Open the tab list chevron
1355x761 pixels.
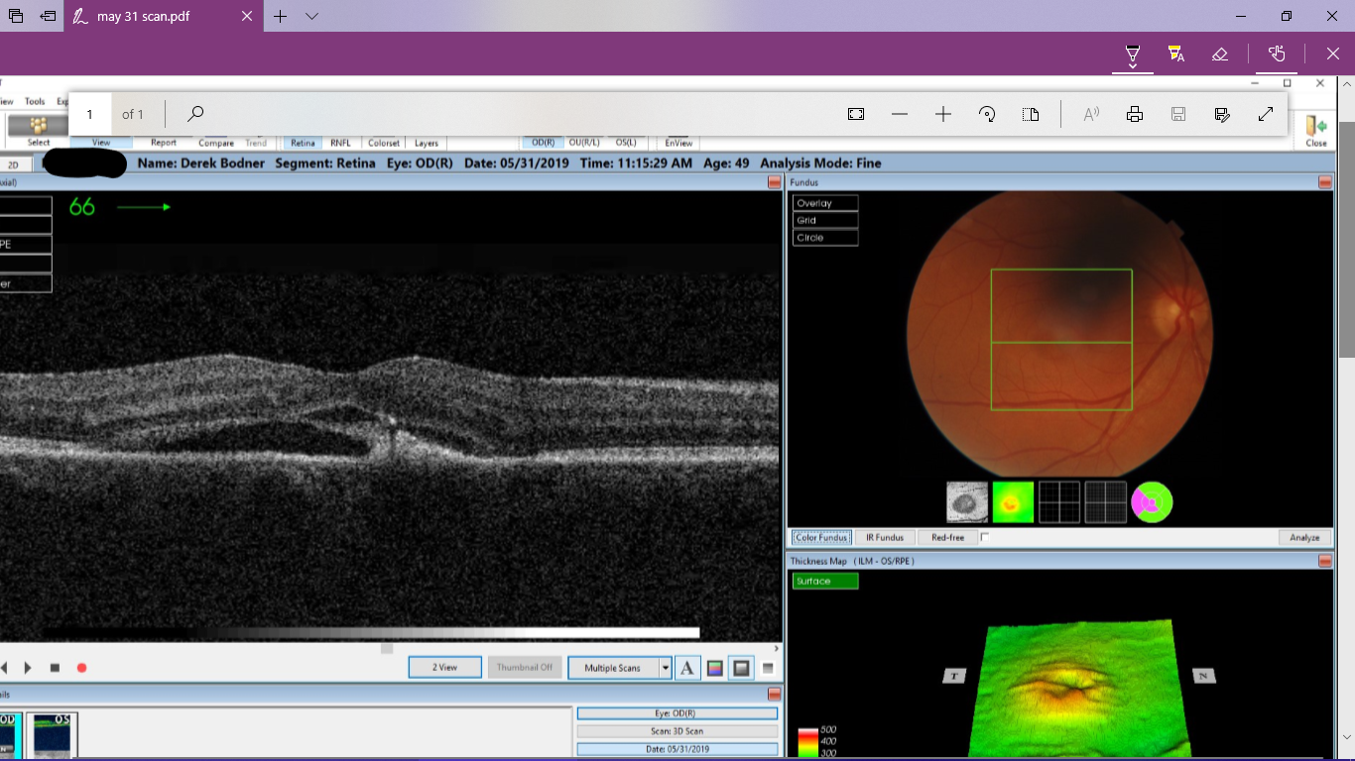(x=311, y=16)
